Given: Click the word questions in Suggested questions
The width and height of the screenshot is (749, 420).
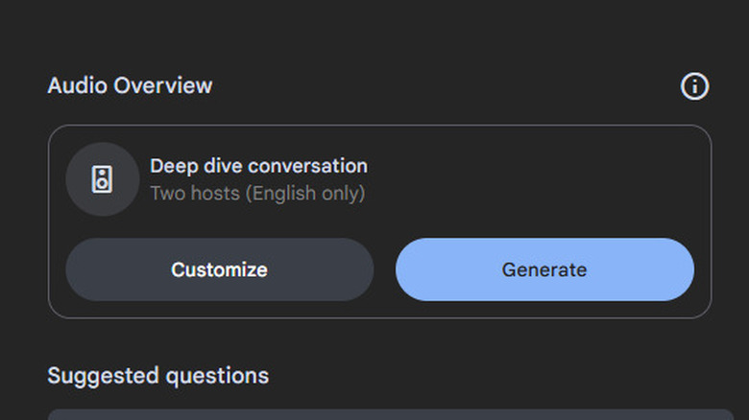Looking at the screenshot, I should pyautogui.click(x=215, y=375).
